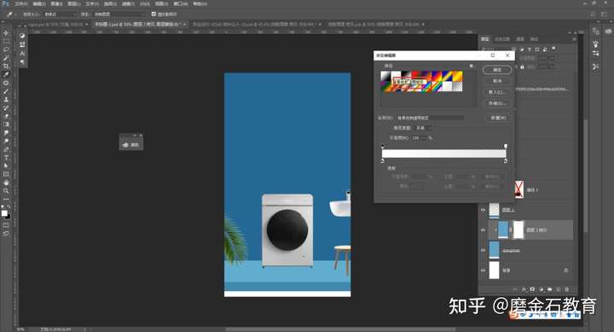This screenshot has height=332, width=614.
Task: Click the right opacity stop above gradient bar
Action: 506,146
